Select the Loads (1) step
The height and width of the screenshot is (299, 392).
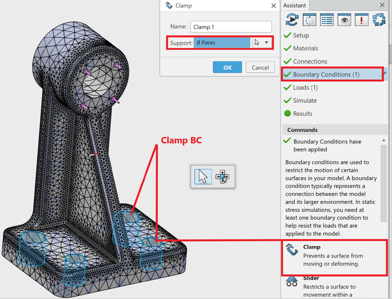point(305,87)
